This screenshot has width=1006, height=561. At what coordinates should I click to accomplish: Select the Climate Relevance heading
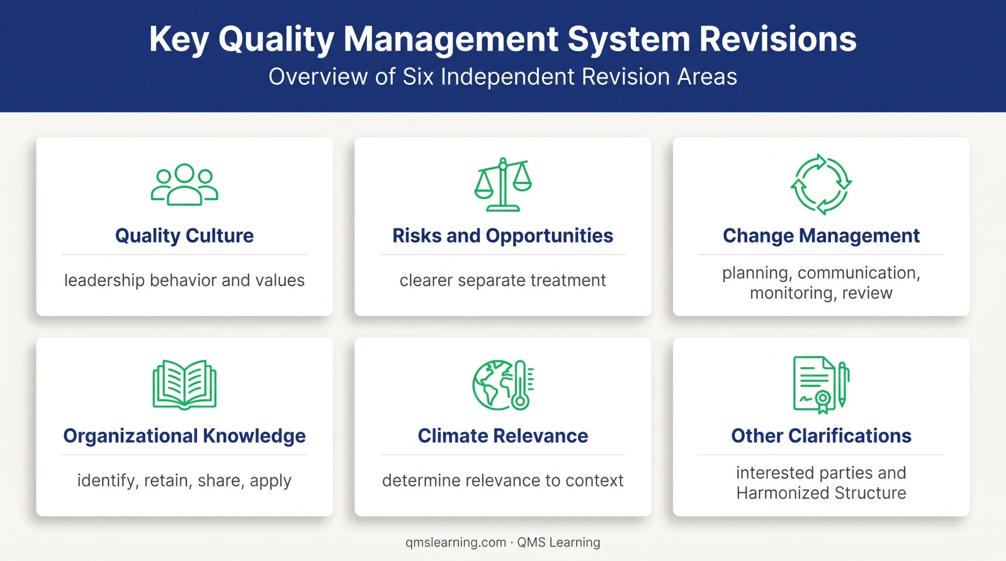[503, 436]
